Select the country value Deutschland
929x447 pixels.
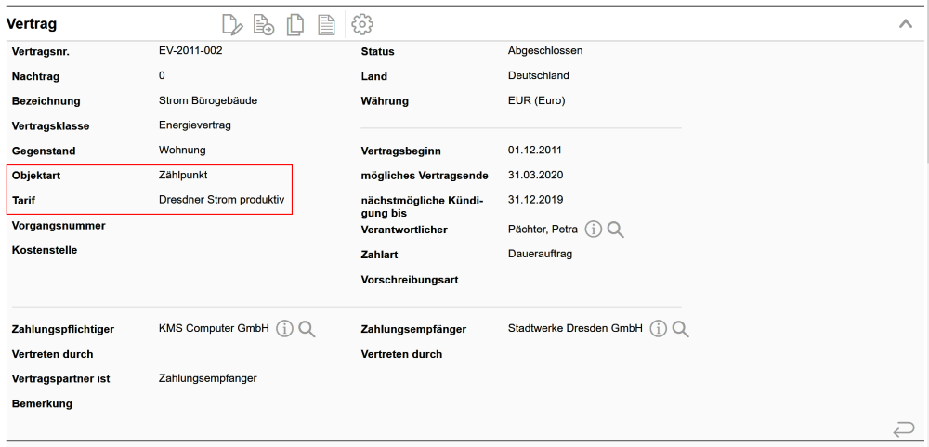[539, 75]
